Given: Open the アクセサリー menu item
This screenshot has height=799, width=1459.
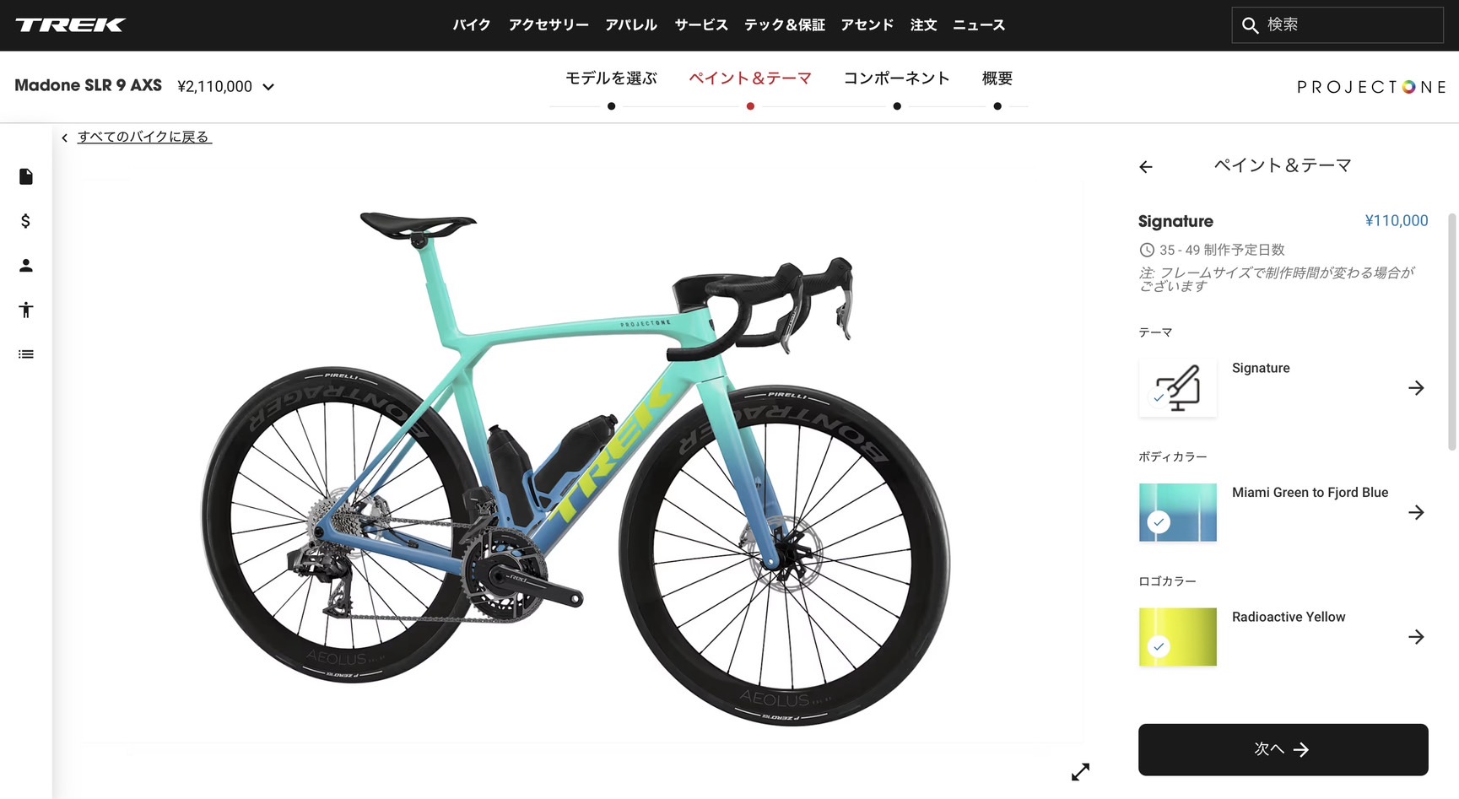Looking at the screenshot, I should click(548, 25).
